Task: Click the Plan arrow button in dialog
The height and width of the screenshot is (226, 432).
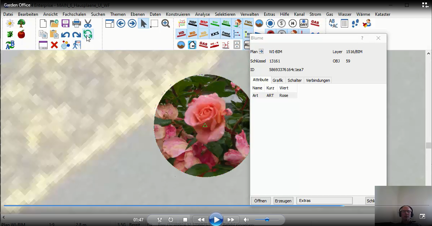Action: click(x=261, y=52)
